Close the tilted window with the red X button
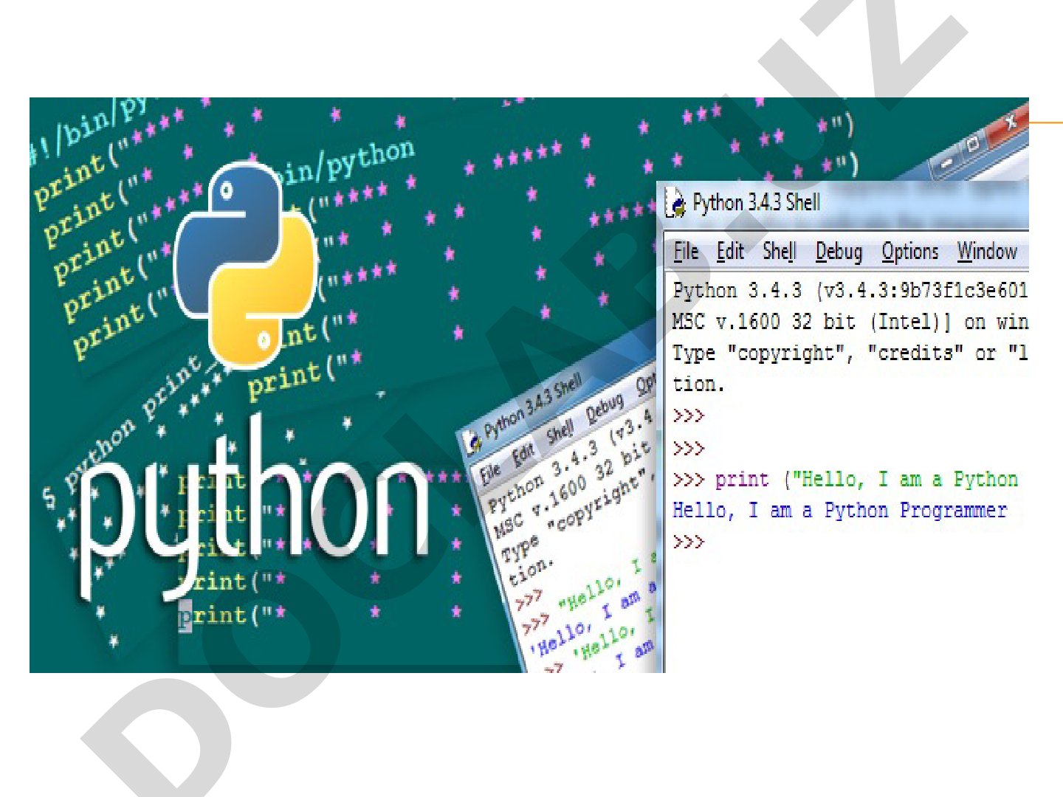The image size is (1063, 797). (1009, 123)
